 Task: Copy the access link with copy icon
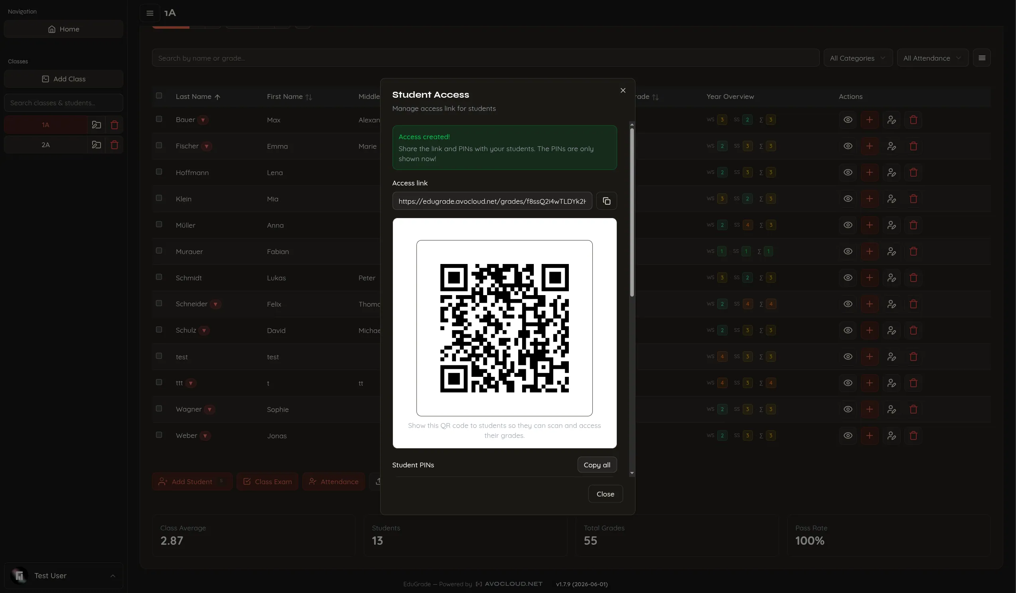[x=606, y=201]
